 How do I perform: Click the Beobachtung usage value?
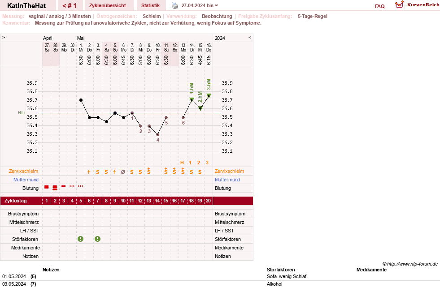click(217, 16)
